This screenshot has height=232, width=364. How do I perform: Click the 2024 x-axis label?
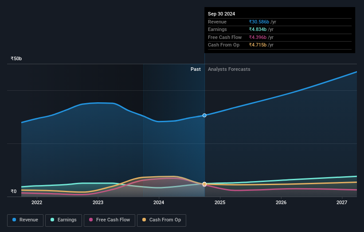(159, 203)
